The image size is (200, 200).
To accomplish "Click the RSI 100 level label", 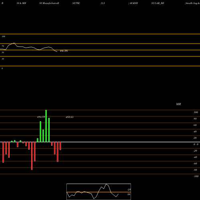I will pos(4,36).
